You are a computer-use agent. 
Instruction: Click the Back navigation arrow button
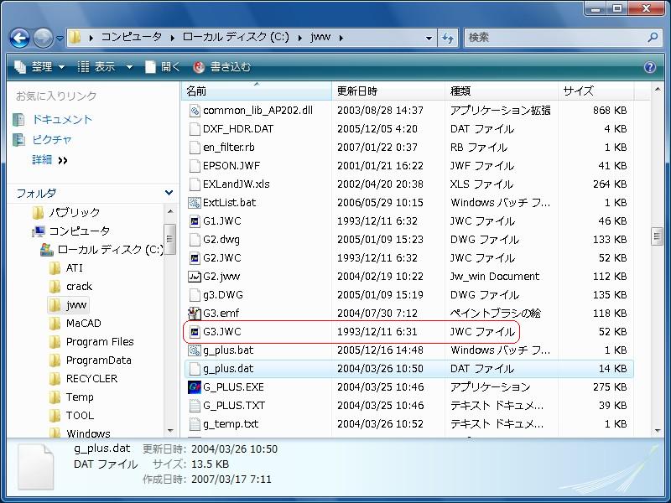pyautogui.click(x=20, y=38)
